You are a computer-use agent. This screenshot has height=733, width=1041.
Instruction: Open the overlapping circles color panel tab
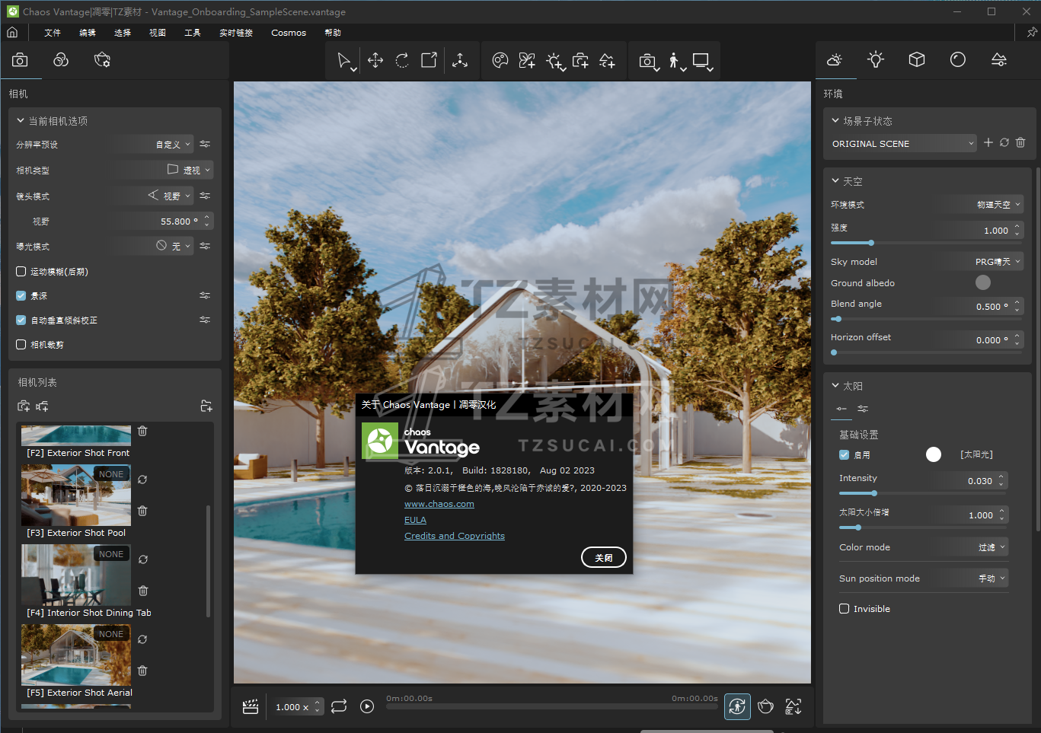pos(61,60)
